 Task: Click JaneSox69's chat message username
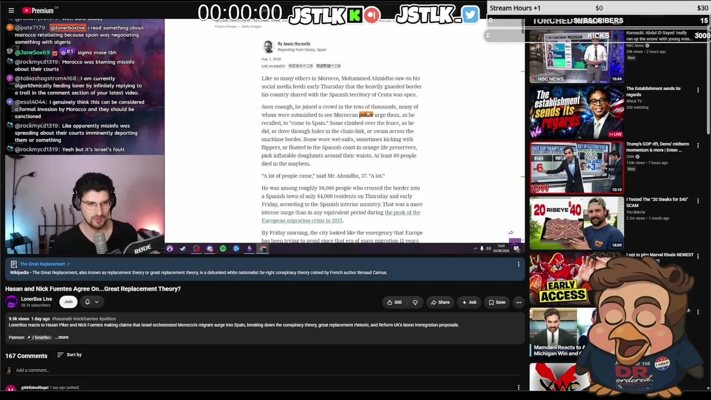pyautogui.click(x=33, y=52)
